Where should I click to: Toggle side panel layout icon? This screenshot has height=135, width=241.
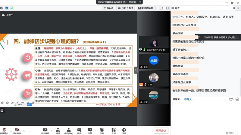point(168,8)
